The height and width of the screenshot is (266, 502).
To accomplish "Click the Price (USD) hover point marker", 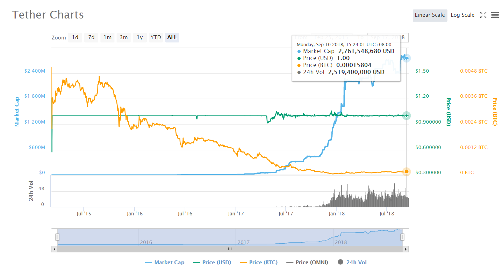I will (x=406, y=116).
